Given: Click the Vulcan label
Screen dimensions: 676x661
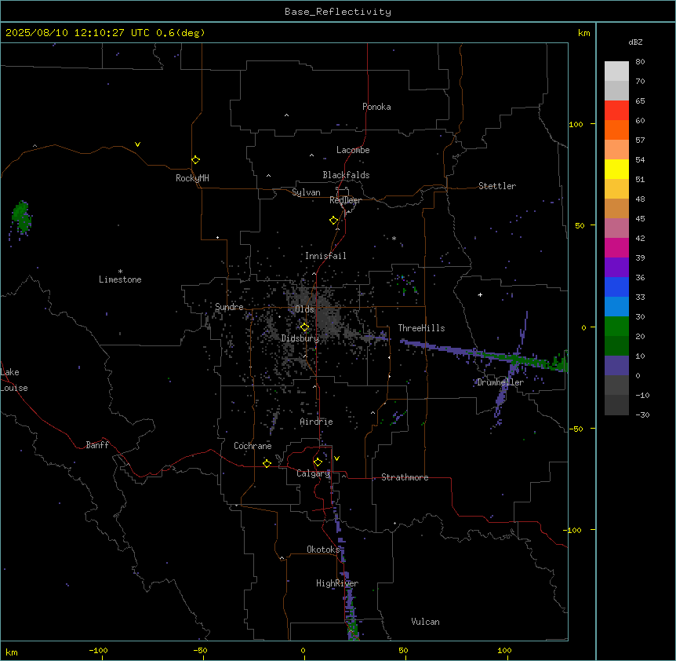Looking at the screenshot, I should (426, 622).
